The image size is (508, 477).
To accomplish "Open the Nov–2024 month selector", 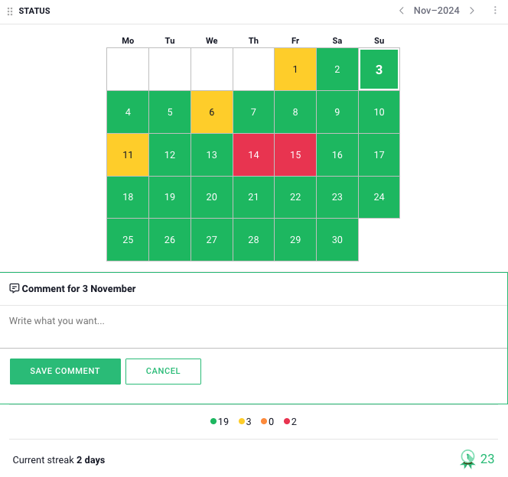I will click(x=437, y=11).
